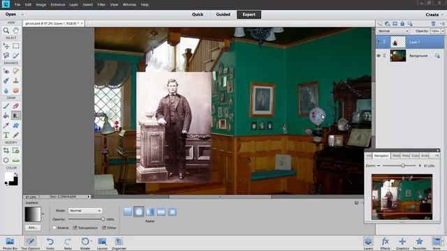
Task: Choose the Radial gradient type icon
Action: [139, 212]
